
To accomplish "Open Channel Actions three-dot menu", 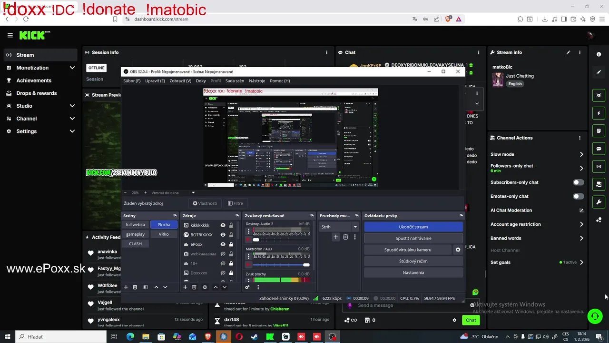I will click(580, 138).
